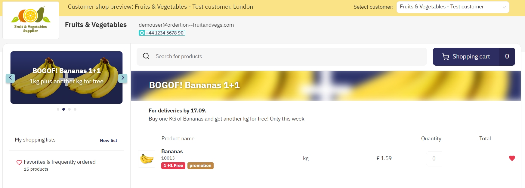
Task: Open the Select customer dropdown
Action: point(453,7)
